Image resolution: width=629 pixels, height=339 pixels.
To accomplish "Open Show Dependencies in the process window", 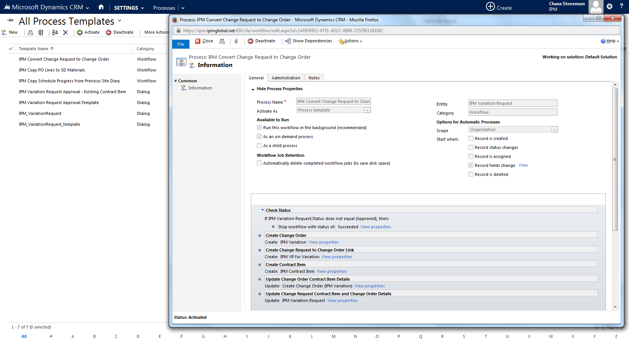I will [x=308, y=41].
